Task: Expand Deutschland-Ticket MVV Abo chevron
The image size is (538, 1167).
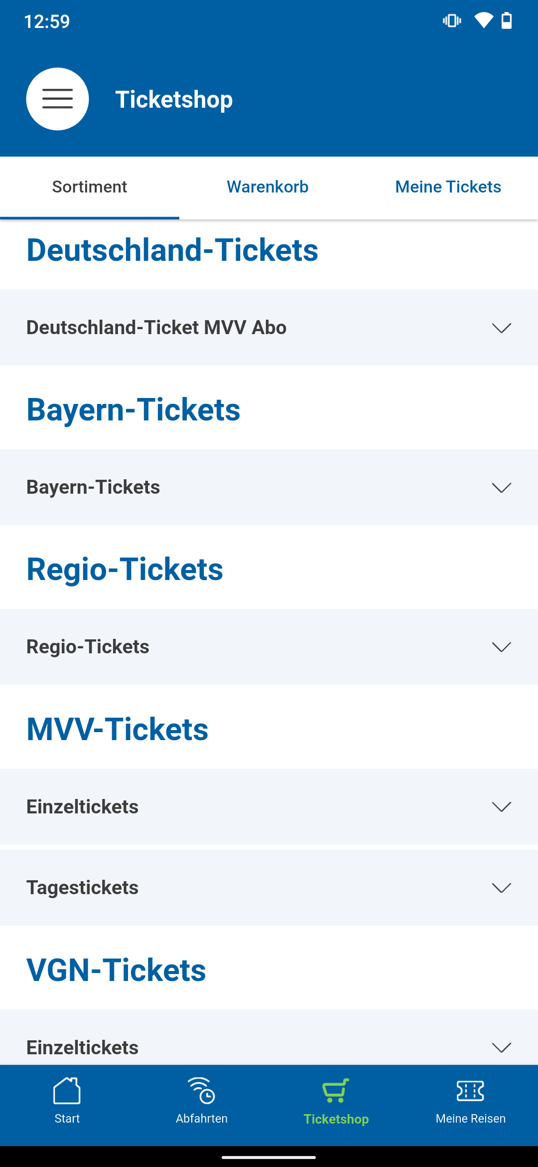Action: (x=501, y=328)
